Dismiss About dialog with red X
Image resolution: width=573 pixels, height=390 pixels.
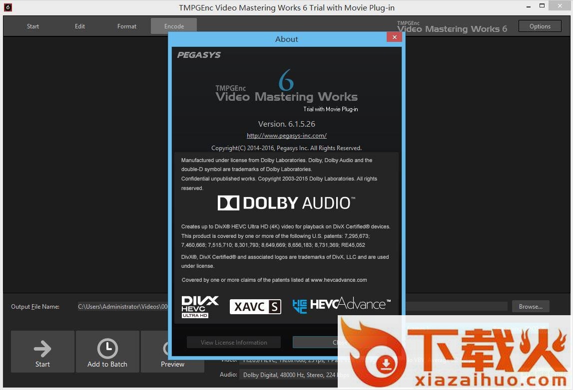click(x=394, y=37)
